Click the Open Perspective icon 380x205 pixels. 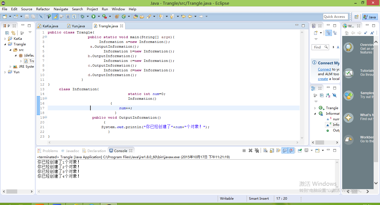[x=356, y=17]
